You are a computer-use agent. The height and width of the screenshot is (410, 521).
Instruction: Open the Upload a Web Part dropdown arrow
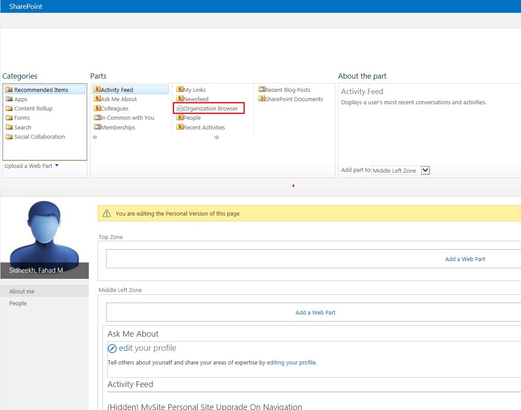click(57, 166)
